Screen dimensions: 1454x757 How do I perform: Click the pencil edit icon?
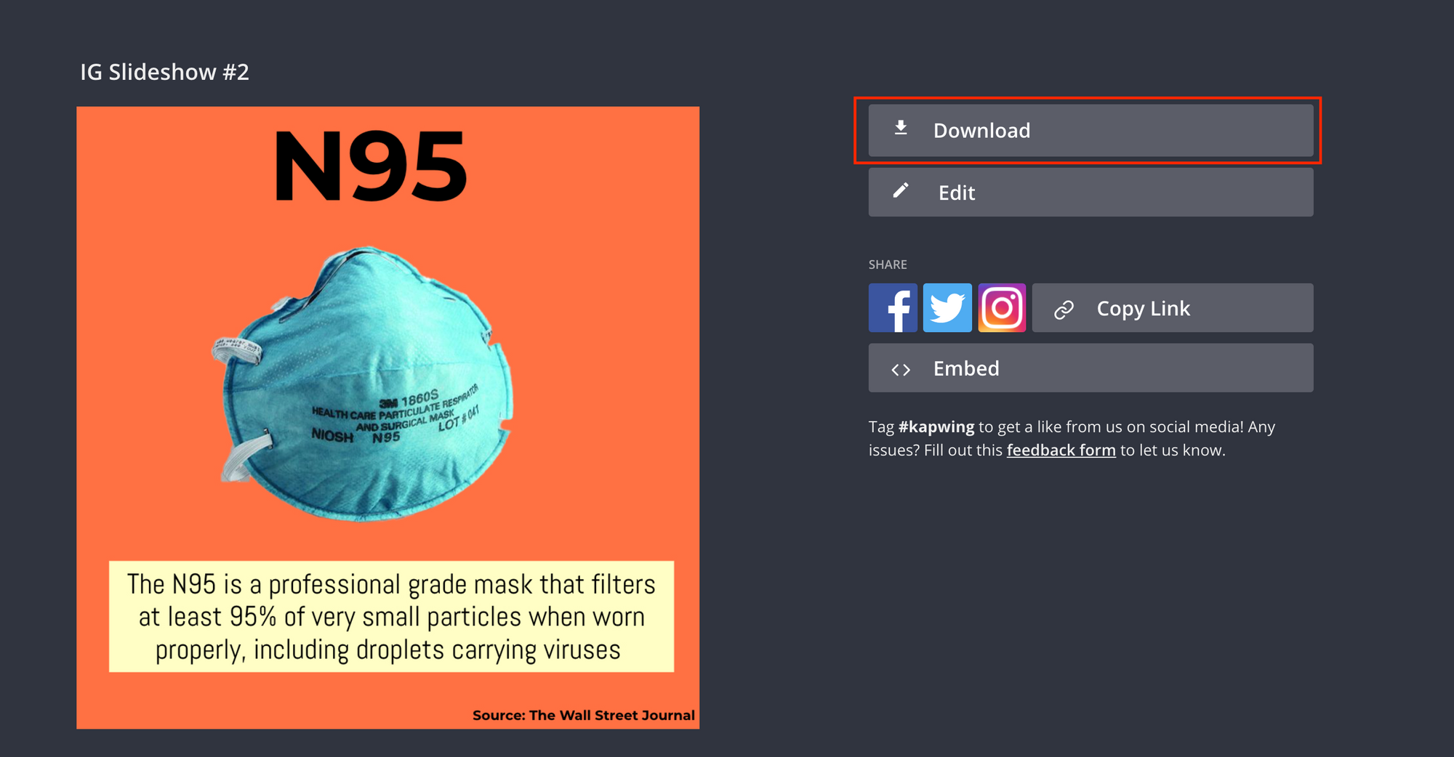tap(901, 190)
